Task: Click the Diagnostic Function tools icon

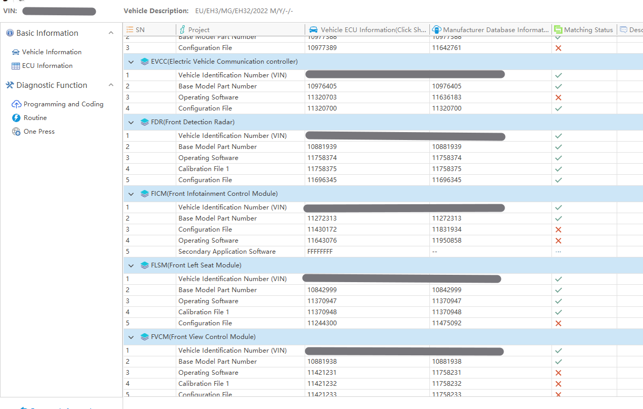Action: (x=9, y=85)
